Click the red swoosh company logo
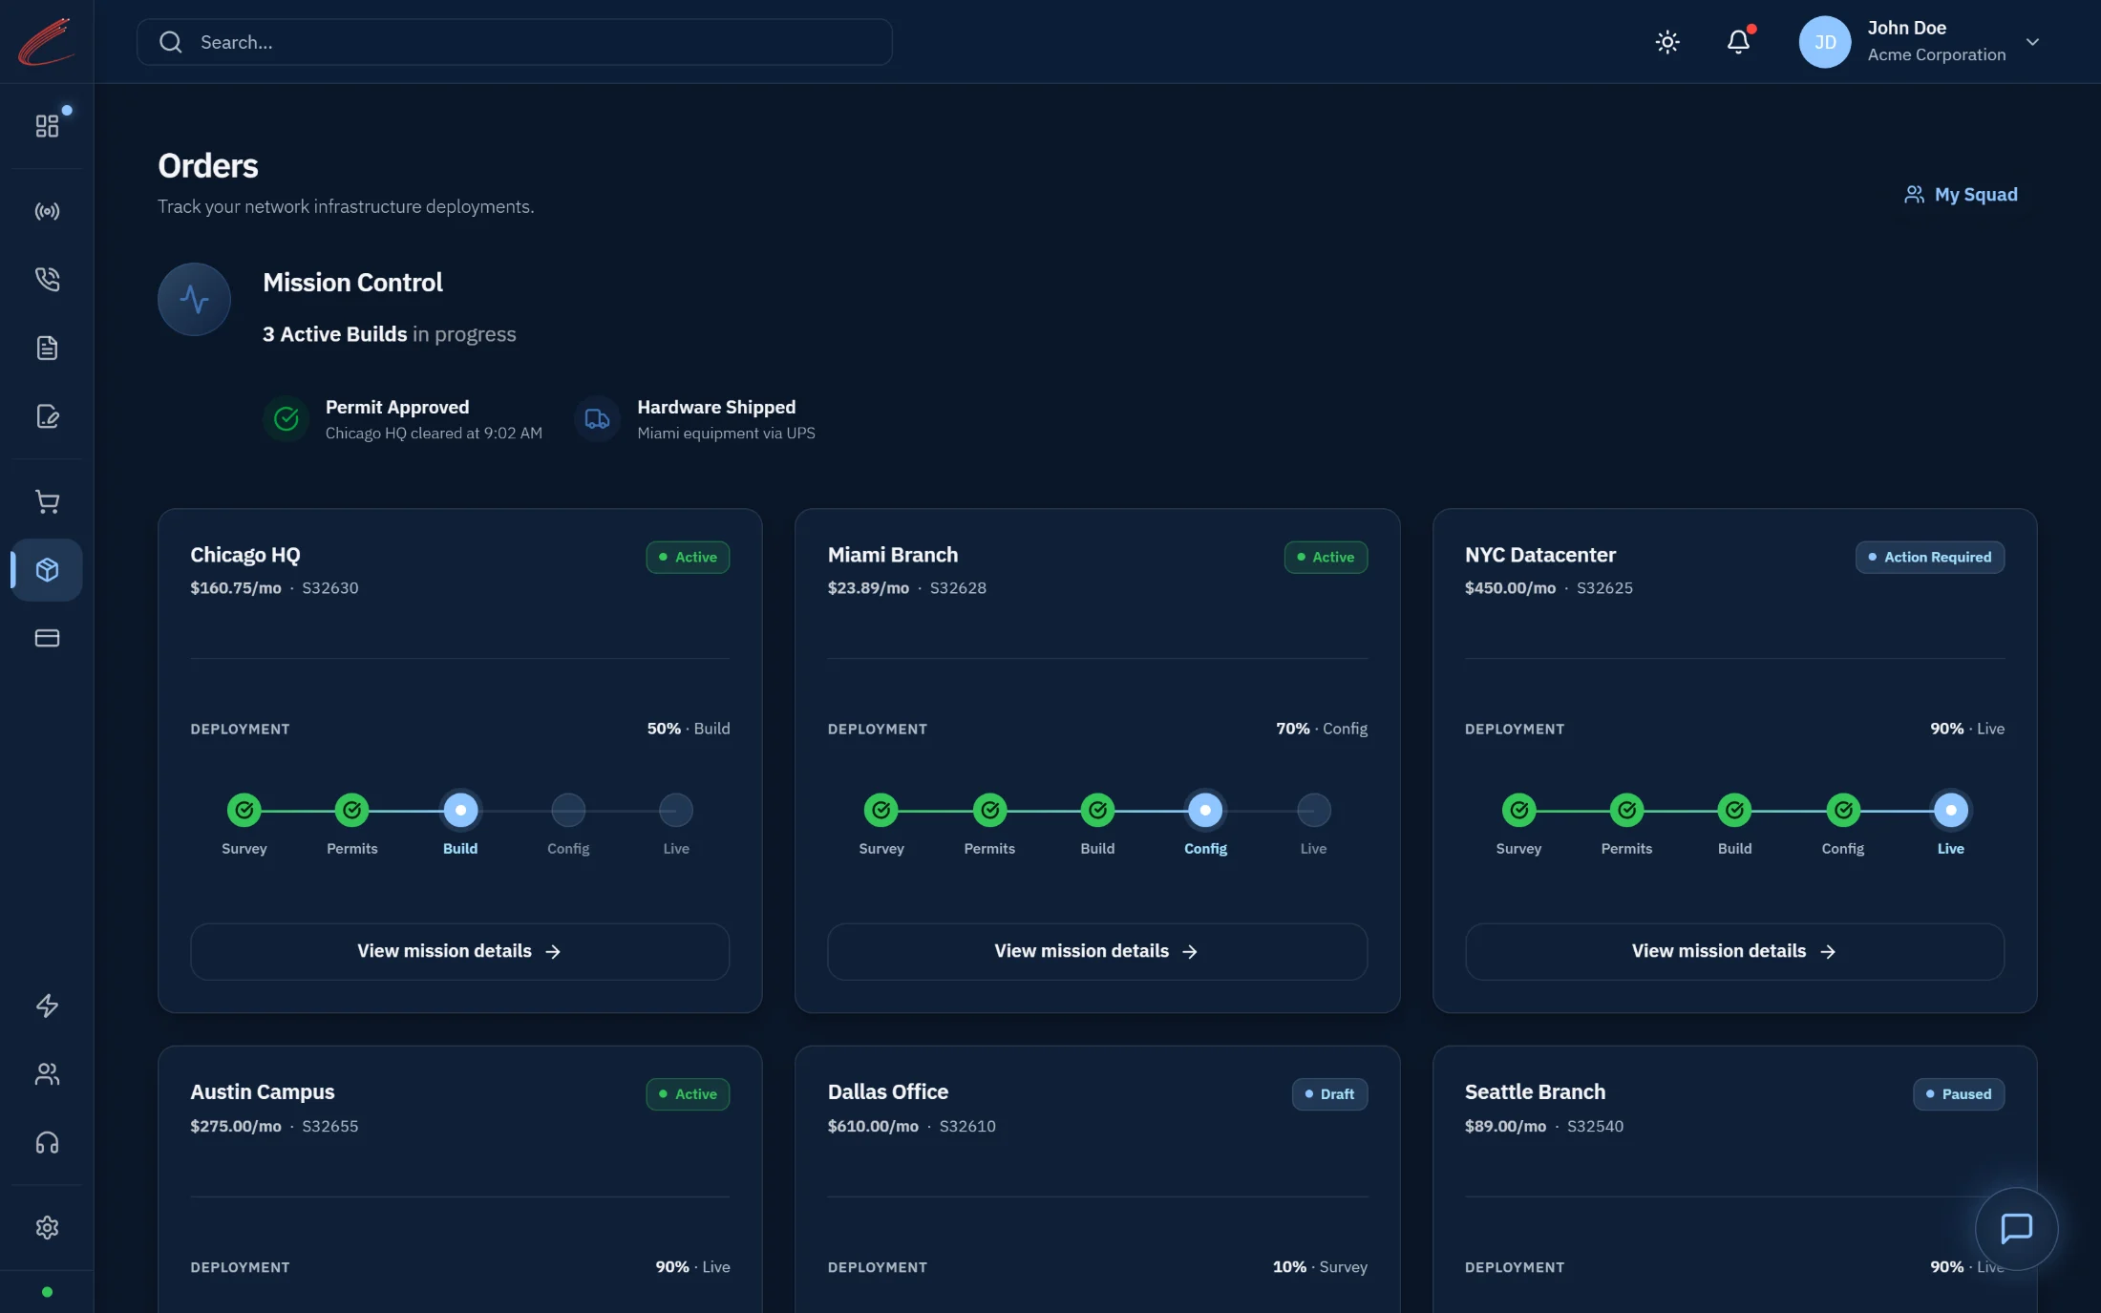The image size is (2101, 1313). (46, 42)
